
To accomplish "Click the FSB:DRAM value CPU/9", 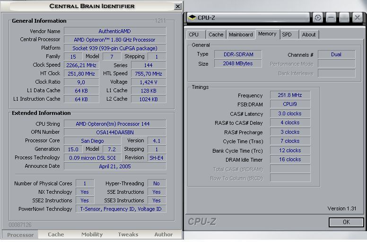I will 290,104.
